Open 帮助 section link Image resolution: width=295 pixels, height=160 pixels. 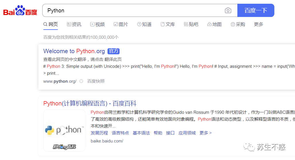(x=158, y=133)
